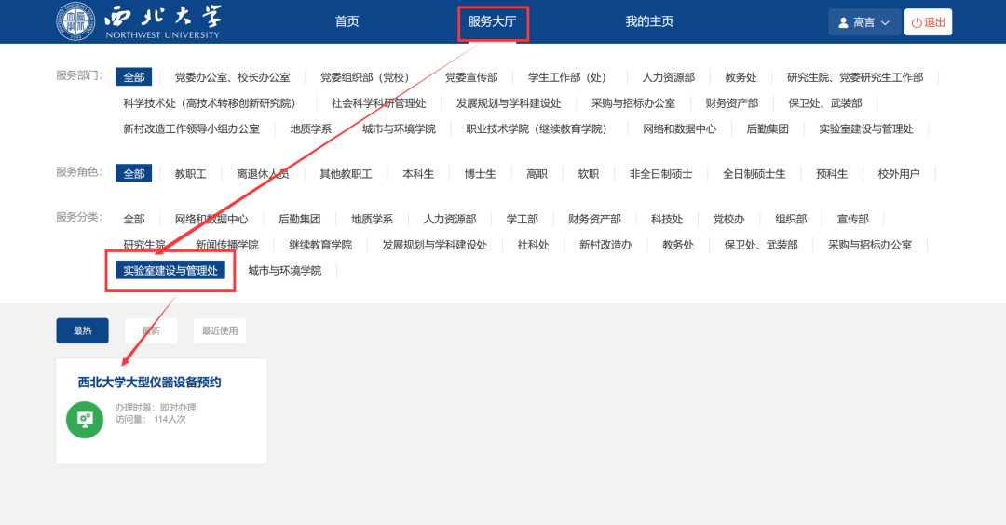
Task: Select category 新闻传播学院
Action: click(x=227, y=245)
